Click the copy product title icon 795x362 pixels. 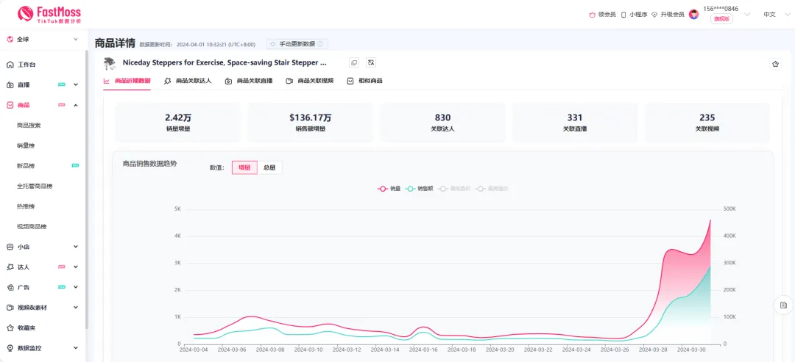pos(354,63)
